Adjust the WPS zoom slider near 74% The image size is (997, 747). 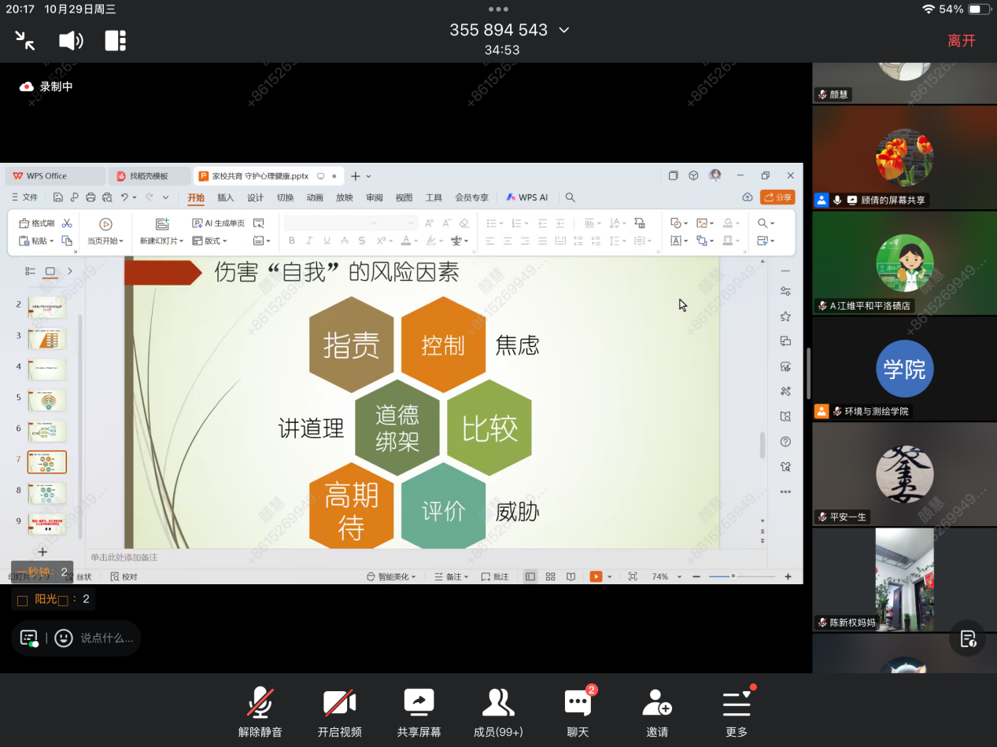[x=733, y=576]
